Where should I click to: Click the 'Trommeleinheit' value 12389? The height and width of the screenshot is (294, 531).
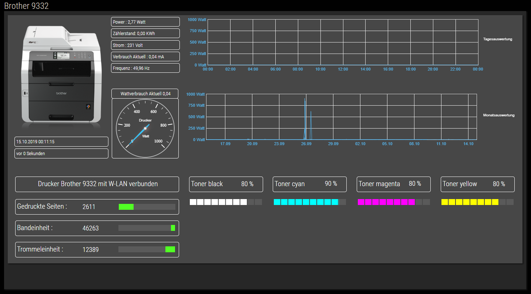coord(91,250)
